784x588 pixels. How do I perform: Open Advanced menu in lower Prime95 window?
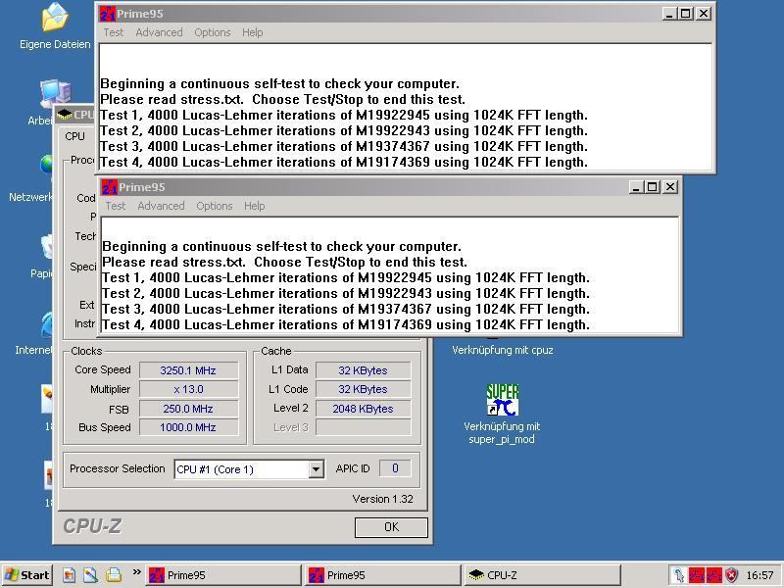coord(161,206)
